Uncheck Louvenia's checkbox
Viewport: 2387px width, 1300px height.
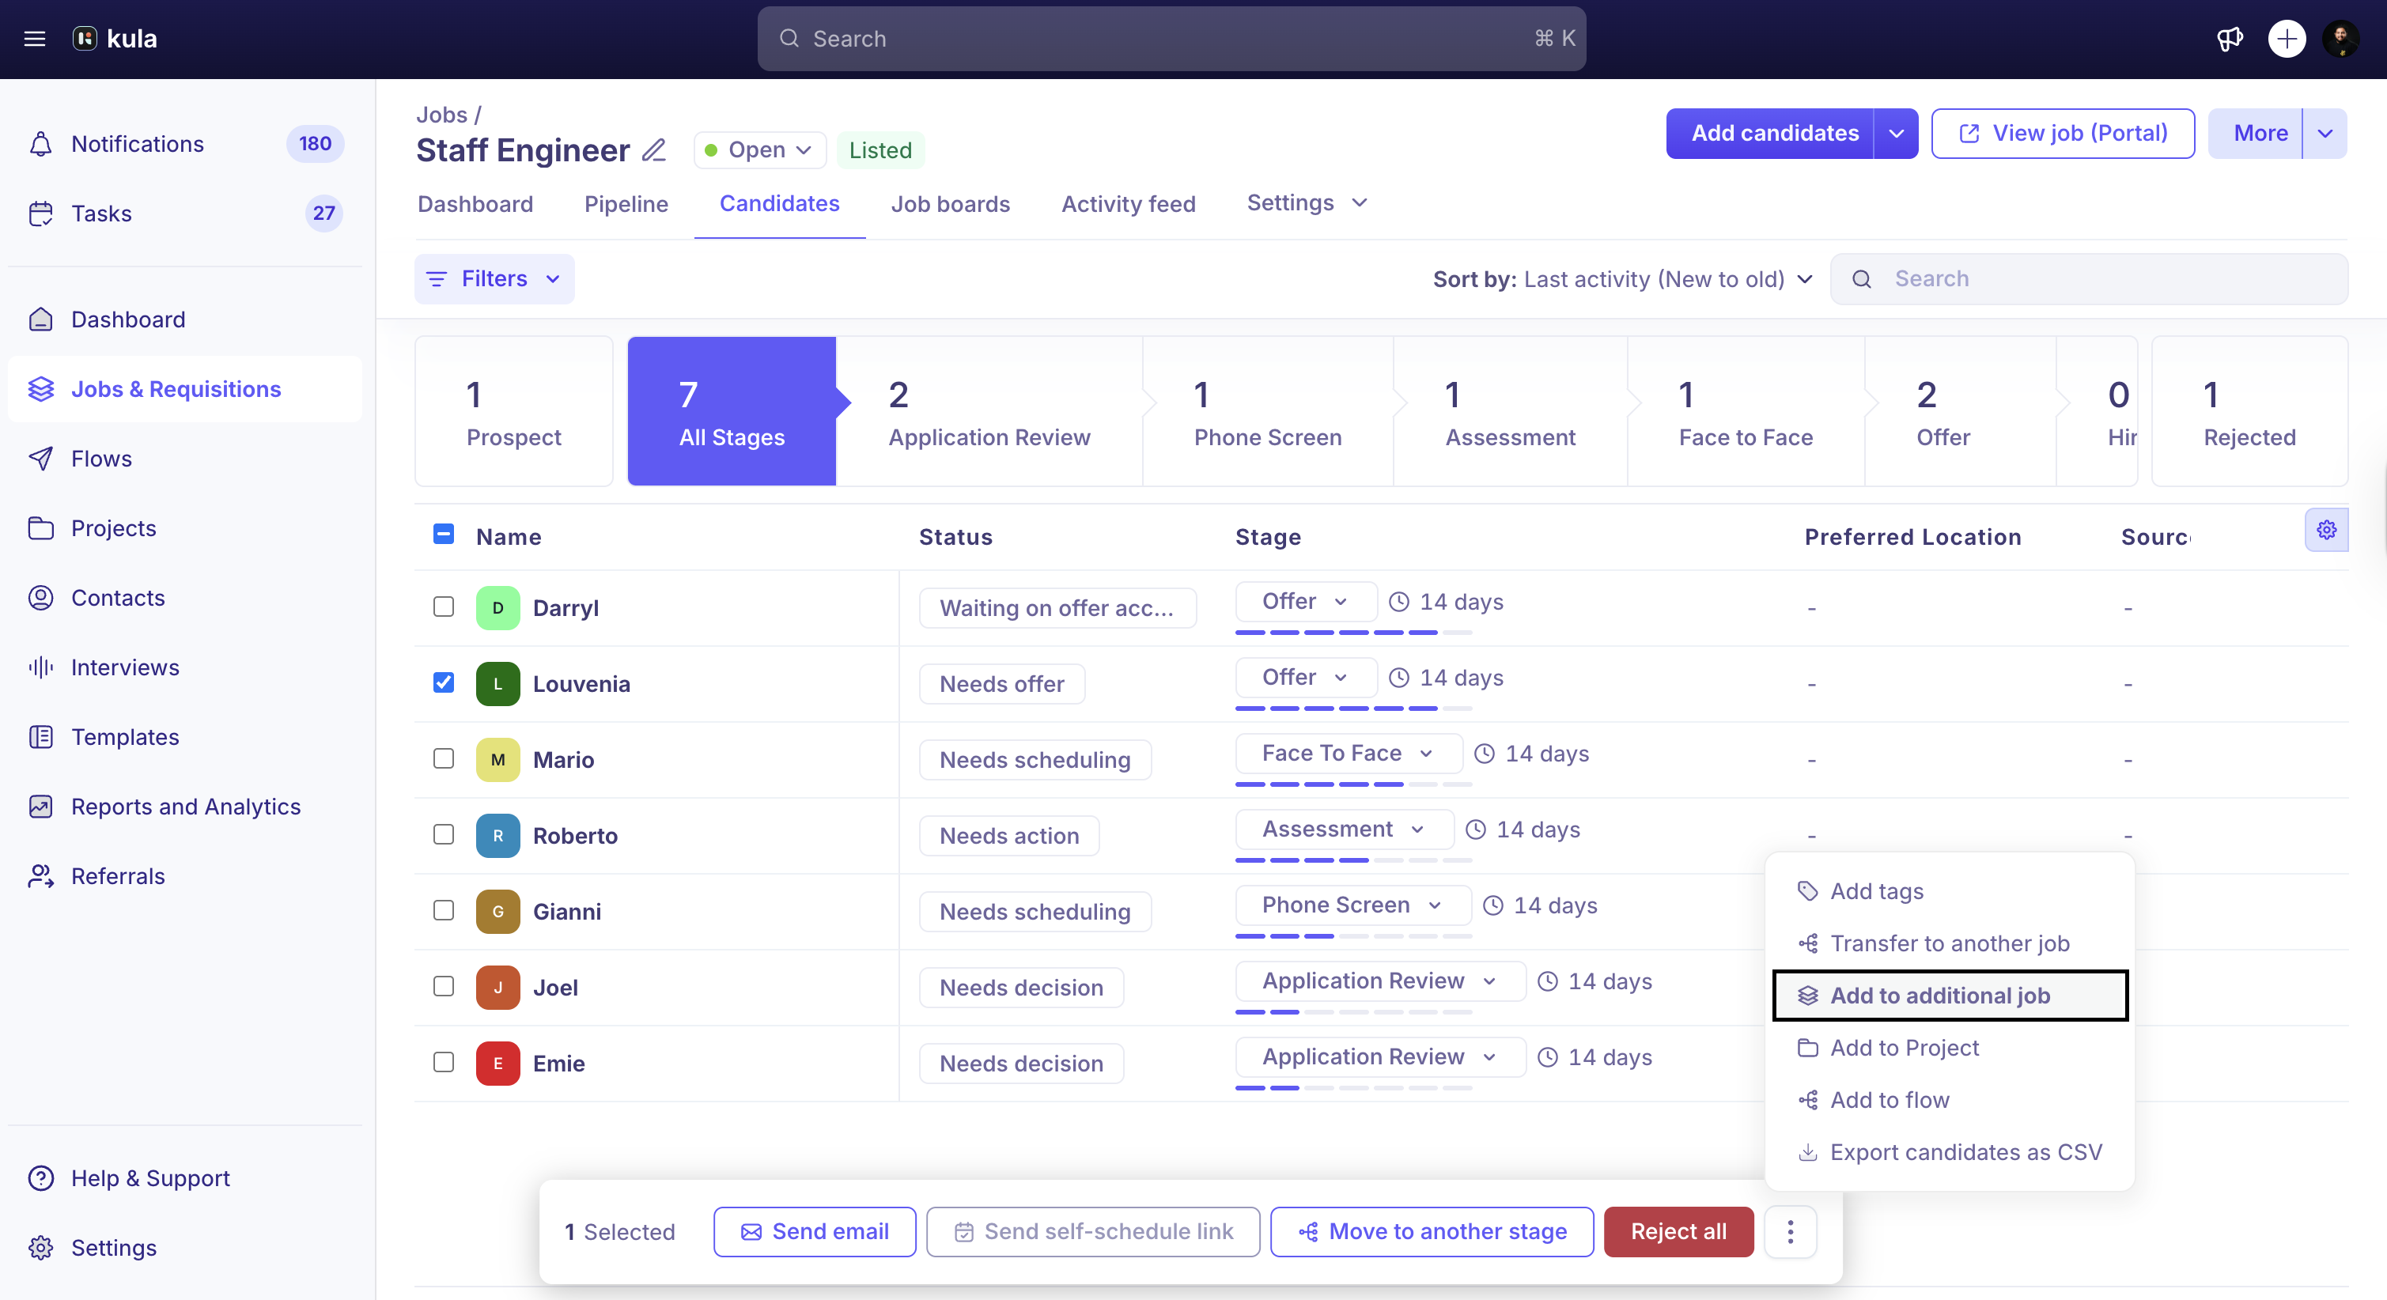[x=444, y=683]
